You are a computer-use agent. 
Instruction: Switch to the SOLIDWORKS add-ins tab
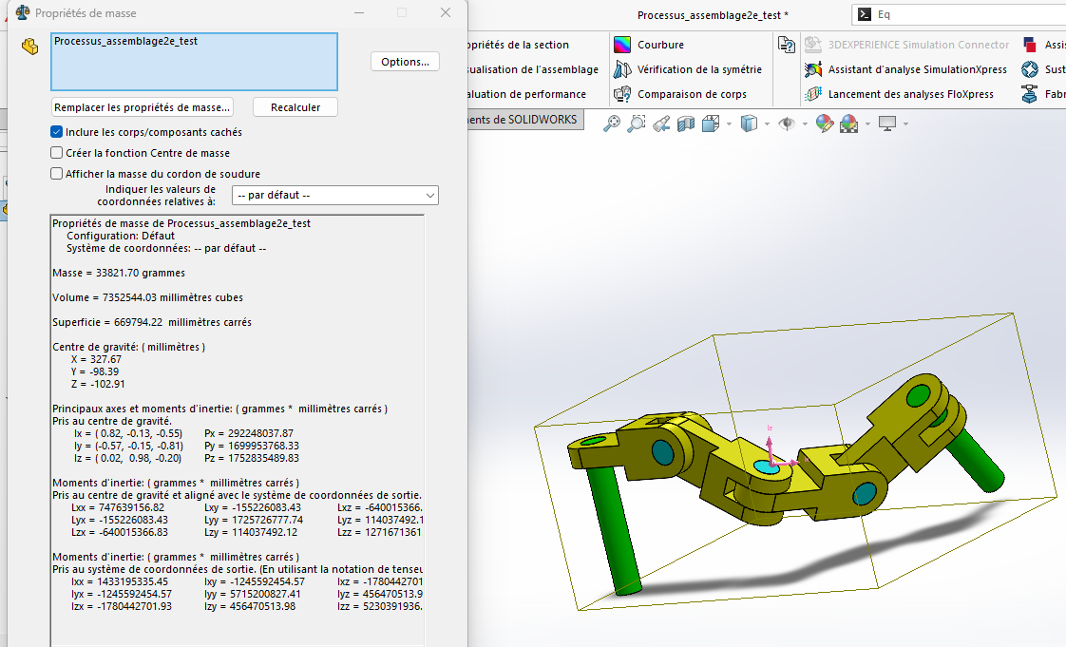pyautogui.click(x=523, y=120)
